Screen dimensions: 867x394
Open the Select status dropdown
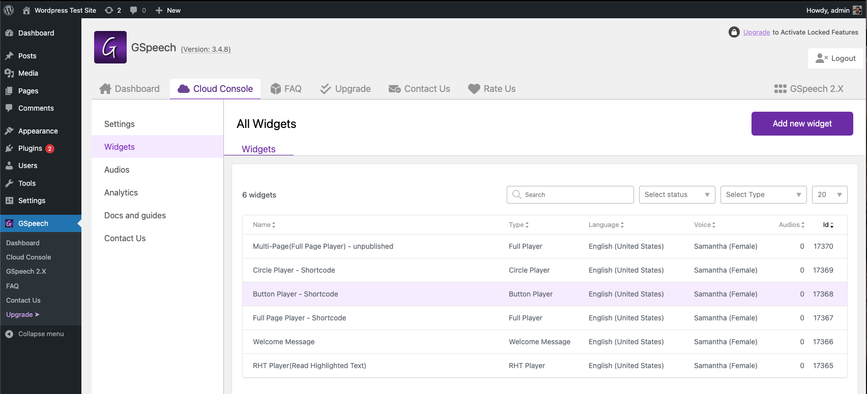[x=677, y=194]
